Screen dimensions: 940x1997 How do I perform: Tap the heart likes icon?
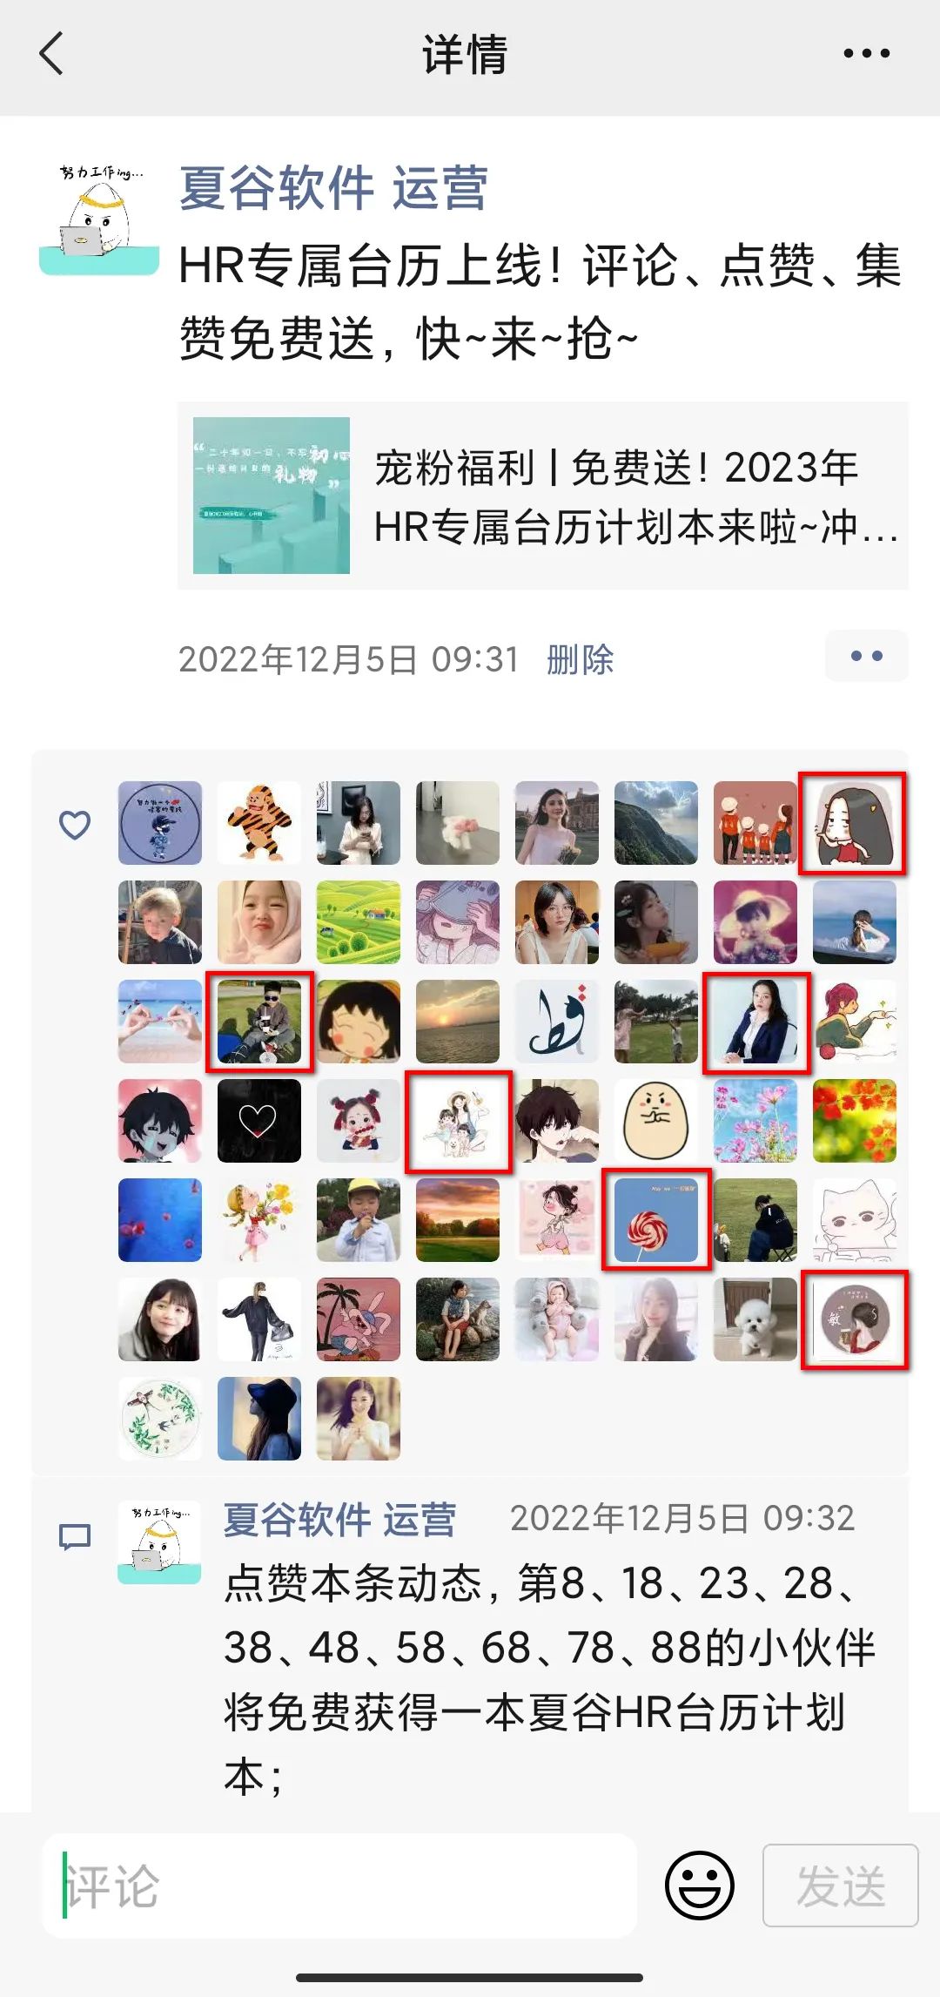click(x=75, y=825)
